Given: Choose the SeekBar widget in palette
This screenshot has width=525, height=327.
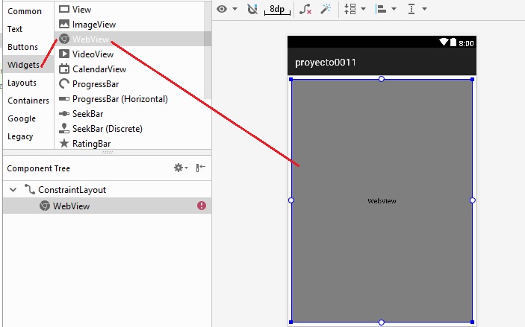Looking at the screenshot, I should coord(87,113).
